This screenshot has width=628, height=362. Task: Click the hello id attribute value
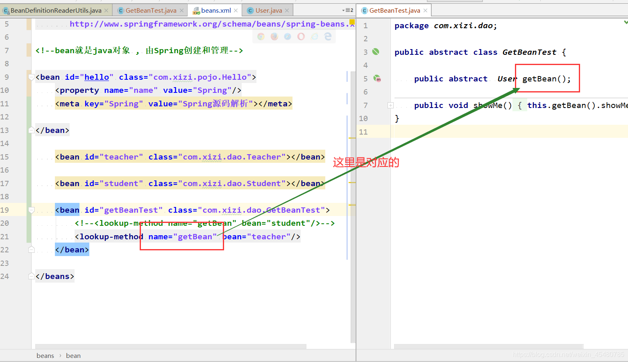pyautogui.click(x=97, y=77)
